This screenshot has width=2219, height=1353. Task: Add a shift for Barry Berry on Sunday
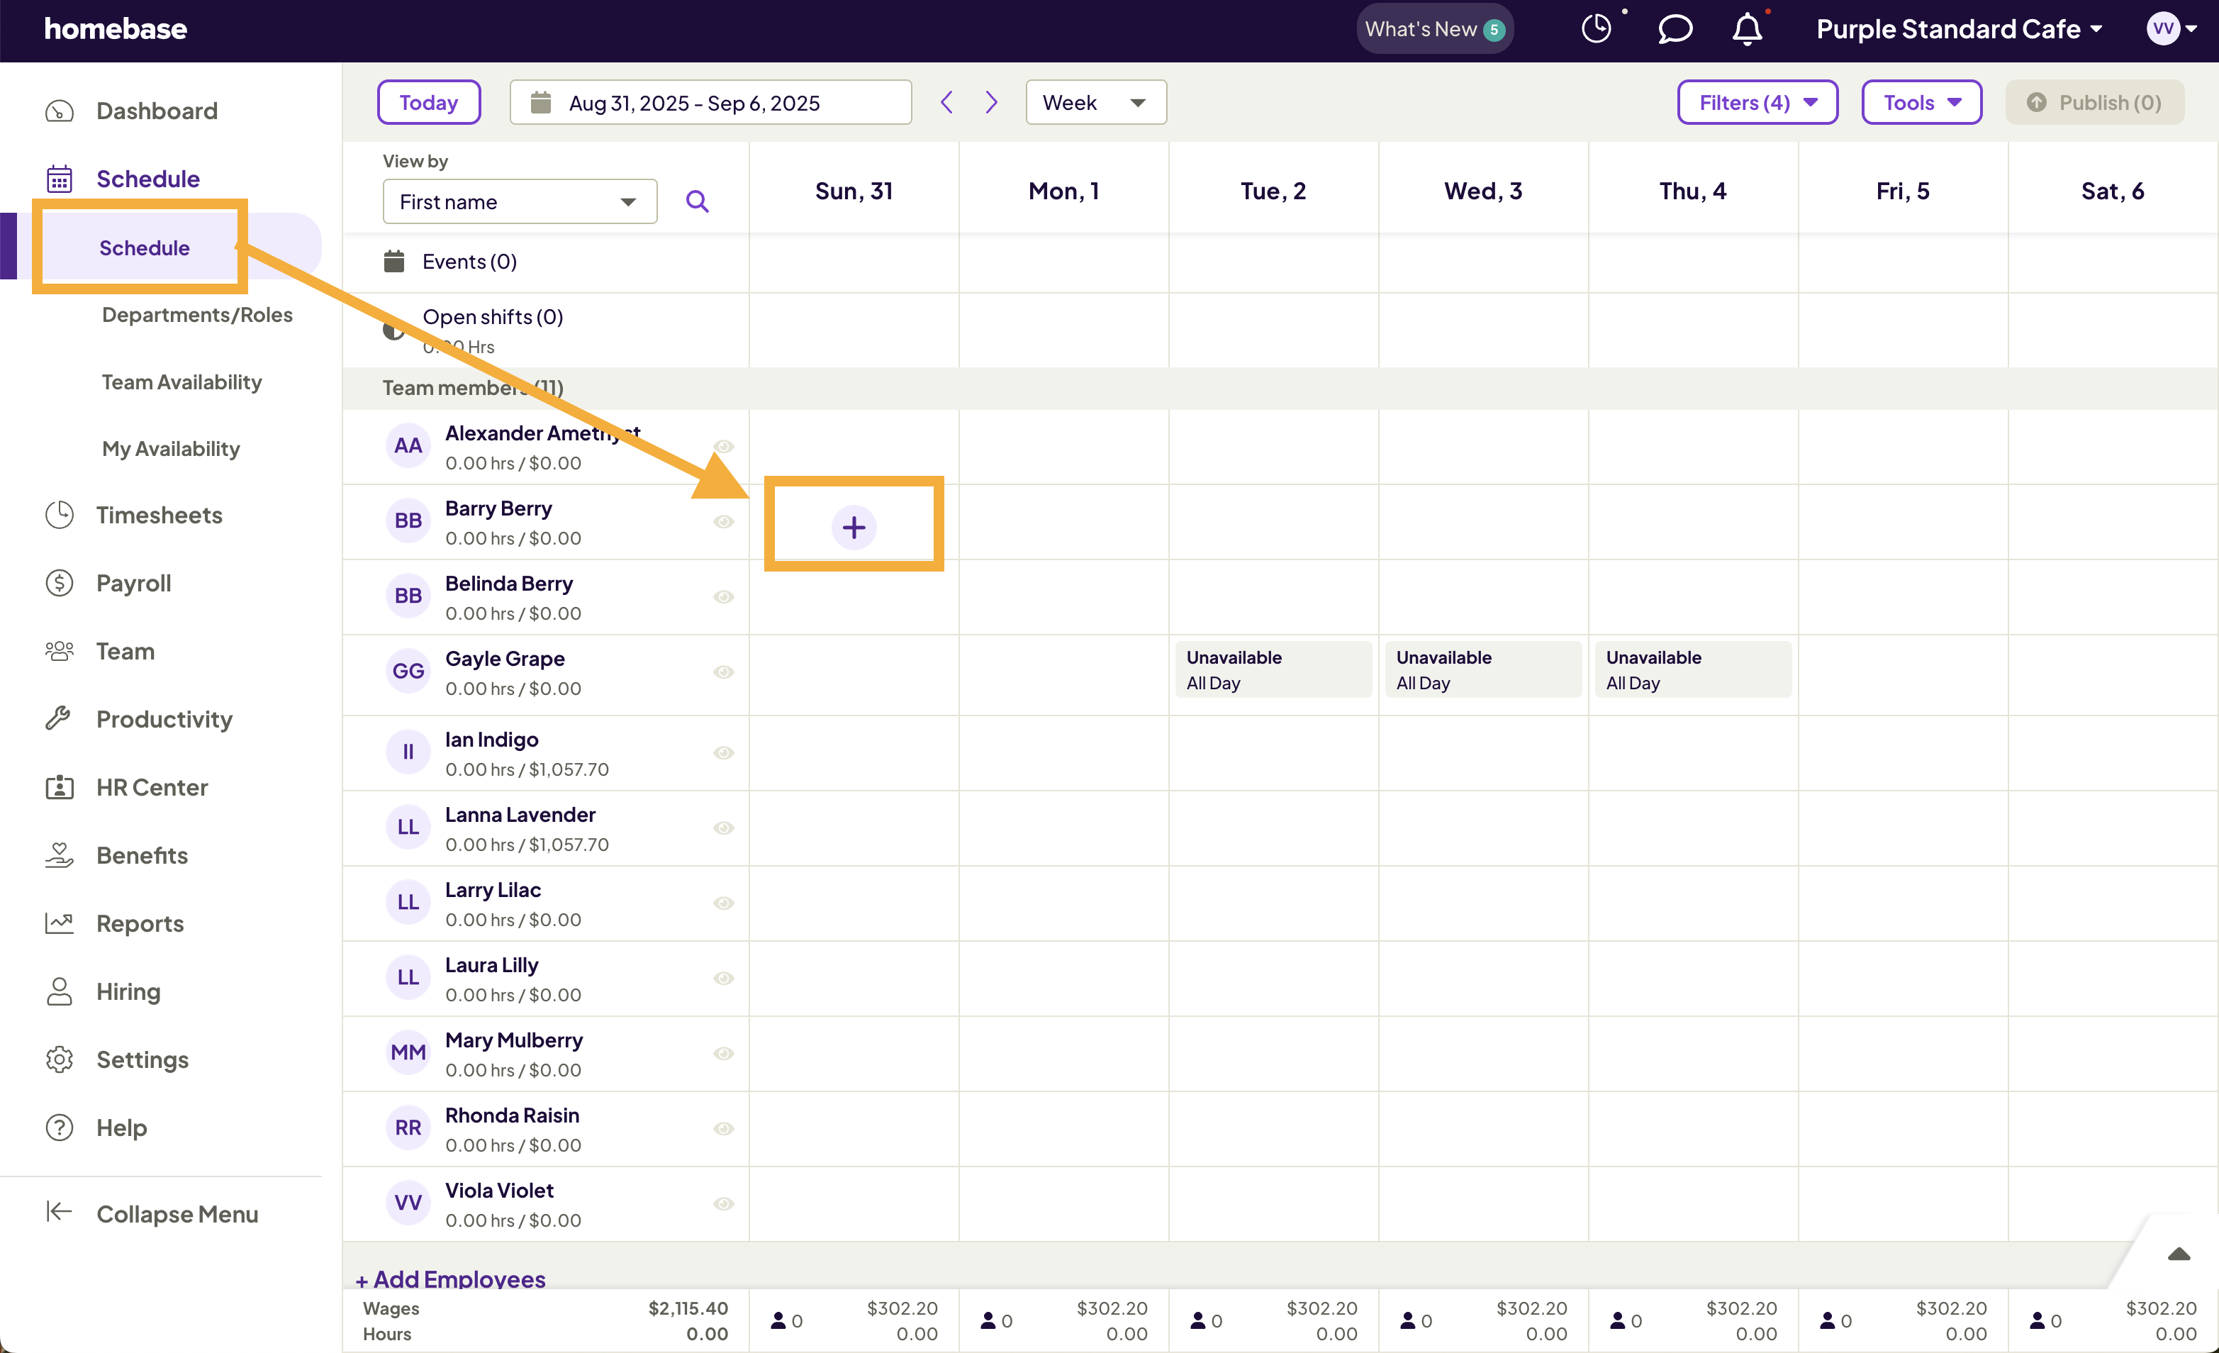pyautogui.click(x=854, y=525)
